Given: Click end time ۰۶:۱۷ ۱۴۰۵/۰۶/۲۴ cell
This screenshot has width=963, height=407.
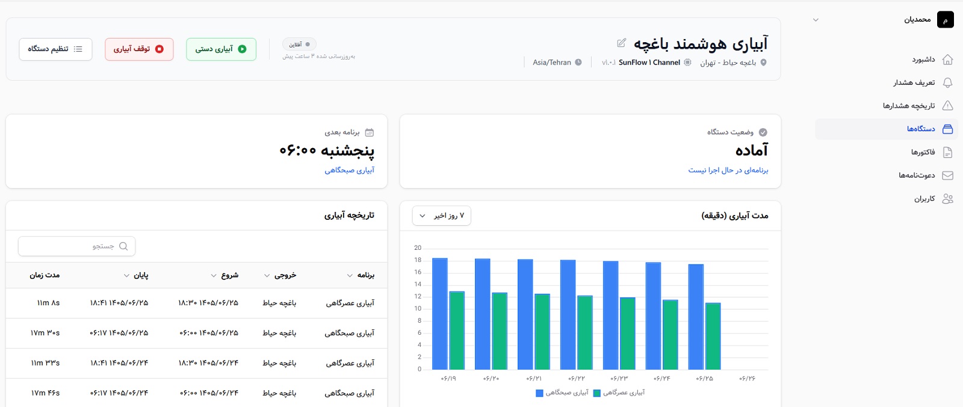Looking at the screenshot, I should pyautogui.click(x=119, y=393).
